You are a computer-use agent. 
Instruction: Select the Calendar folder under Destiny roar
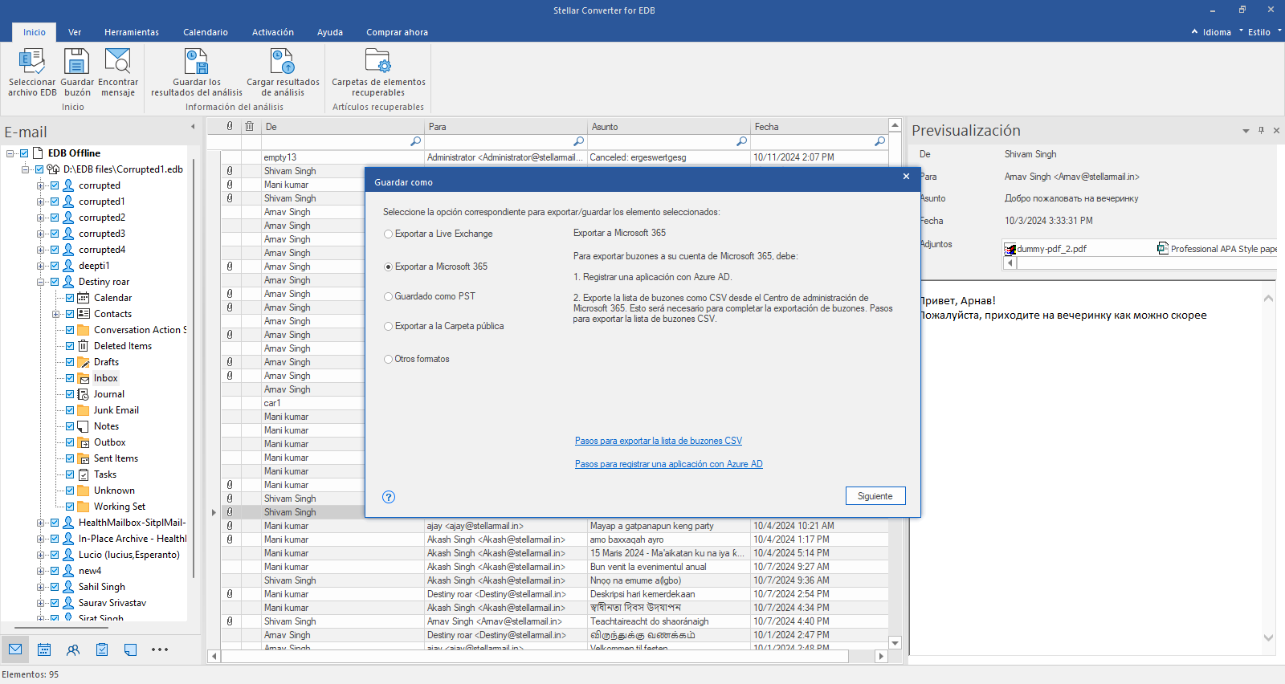click(x=112, y=298)
